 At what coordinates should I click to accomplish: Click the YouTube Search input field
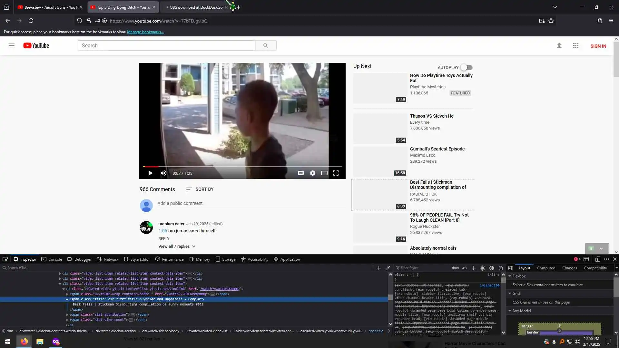(x=166, y=46)
